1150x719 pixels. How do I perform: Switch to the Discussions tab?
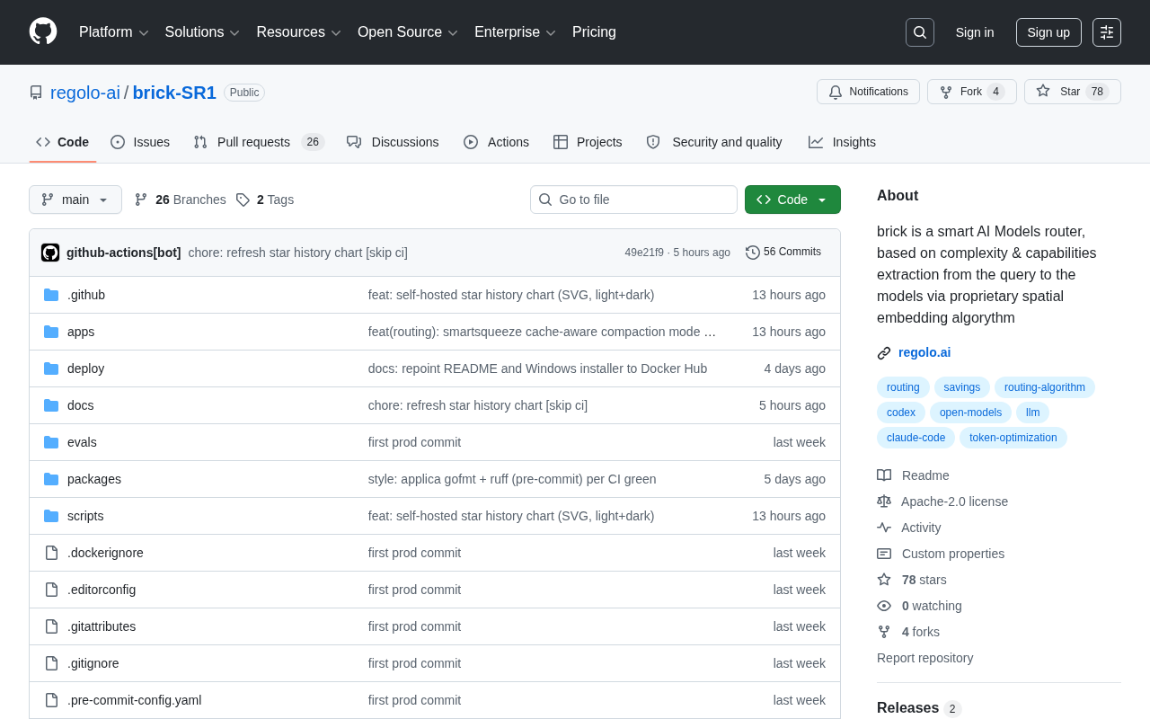pyautogui.click(x=393, y=142)
